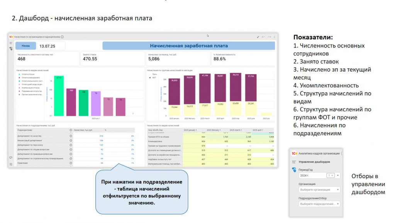Screen dimensions: 395x223
Task: Select the Занято ставок card with 470.55
Action: [113, 58]
